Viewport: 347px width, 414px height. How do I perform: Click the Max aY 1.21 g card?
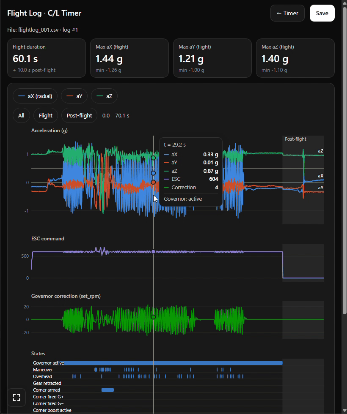pyautogui.click(x=212, y=58)
